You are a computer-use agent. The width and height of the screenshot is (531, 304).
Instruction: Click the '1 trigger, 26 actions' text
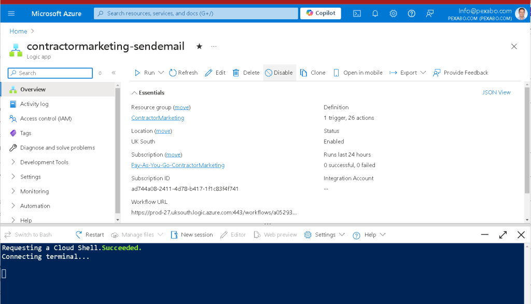349,118
